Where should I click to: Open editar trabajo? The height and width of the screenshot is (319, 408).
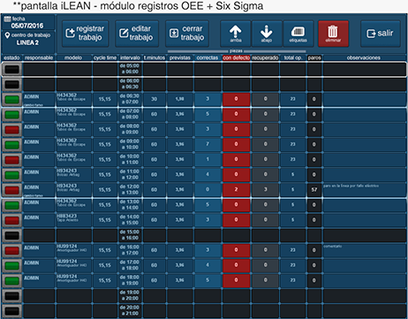(137, 34)
